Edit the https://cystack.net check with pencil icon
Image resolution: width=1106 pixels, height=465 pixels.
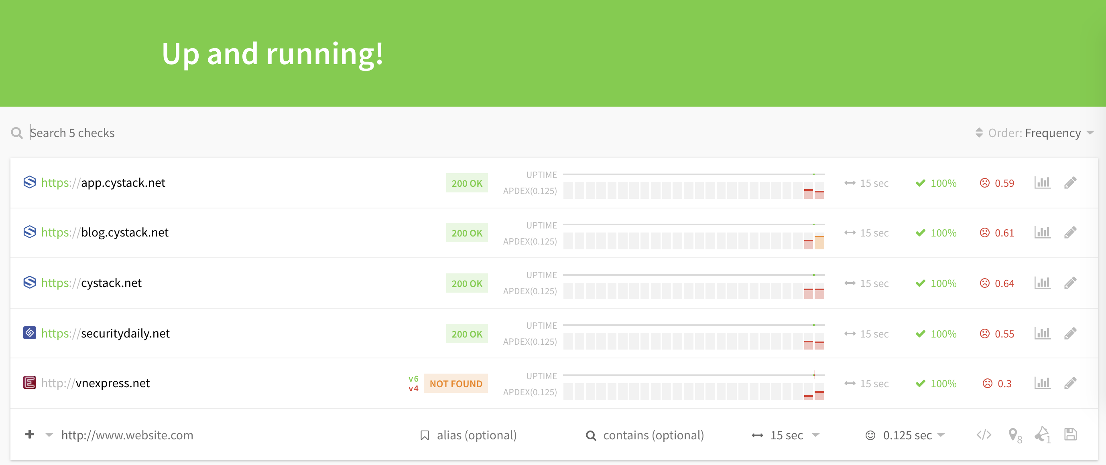(x=1070, y=283)
